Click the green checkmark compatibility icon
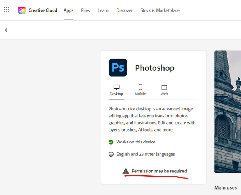The image size is (241, 195). [111, 142]
